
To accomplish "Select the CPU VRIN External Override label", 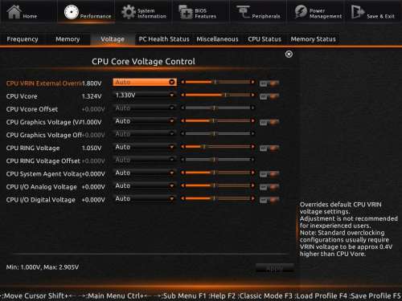I will tap(44, 83).
